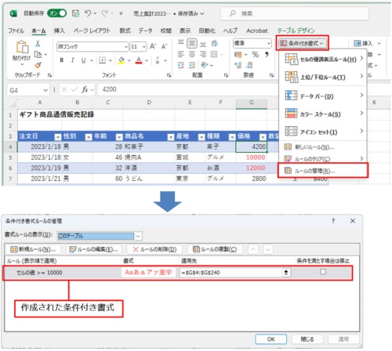Screen dimensions: 392x351
Task: Move rule up with arrow button
Action: (253, 249)
